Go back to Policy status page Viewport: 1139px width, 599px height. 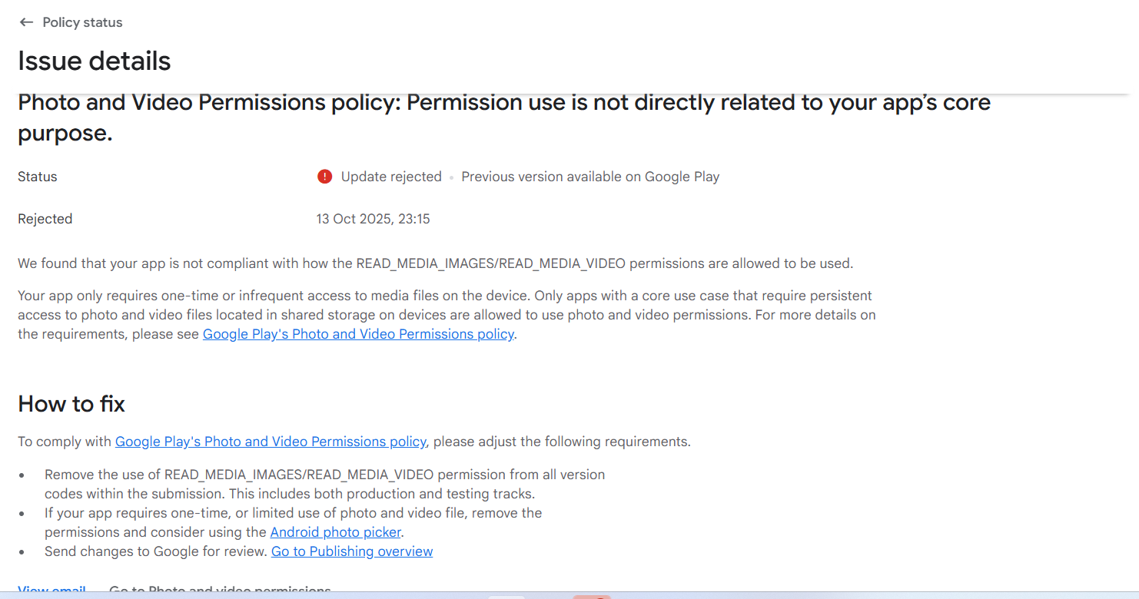(82, 22)
